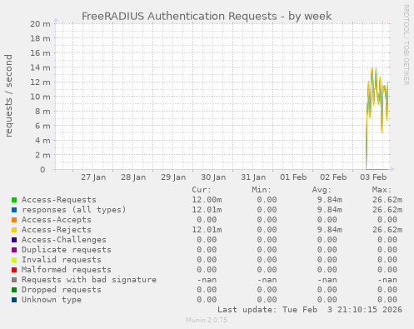Image resolution: width=414 pixels, height=329 pixels.
Task: Select the 'Access-Challenges' legend label
Action: pos(64,240)
